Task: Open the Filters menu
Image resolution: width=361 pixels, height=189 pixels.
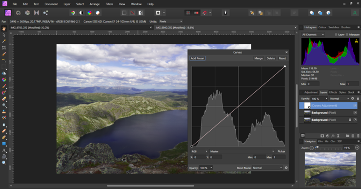Action: 109,4
